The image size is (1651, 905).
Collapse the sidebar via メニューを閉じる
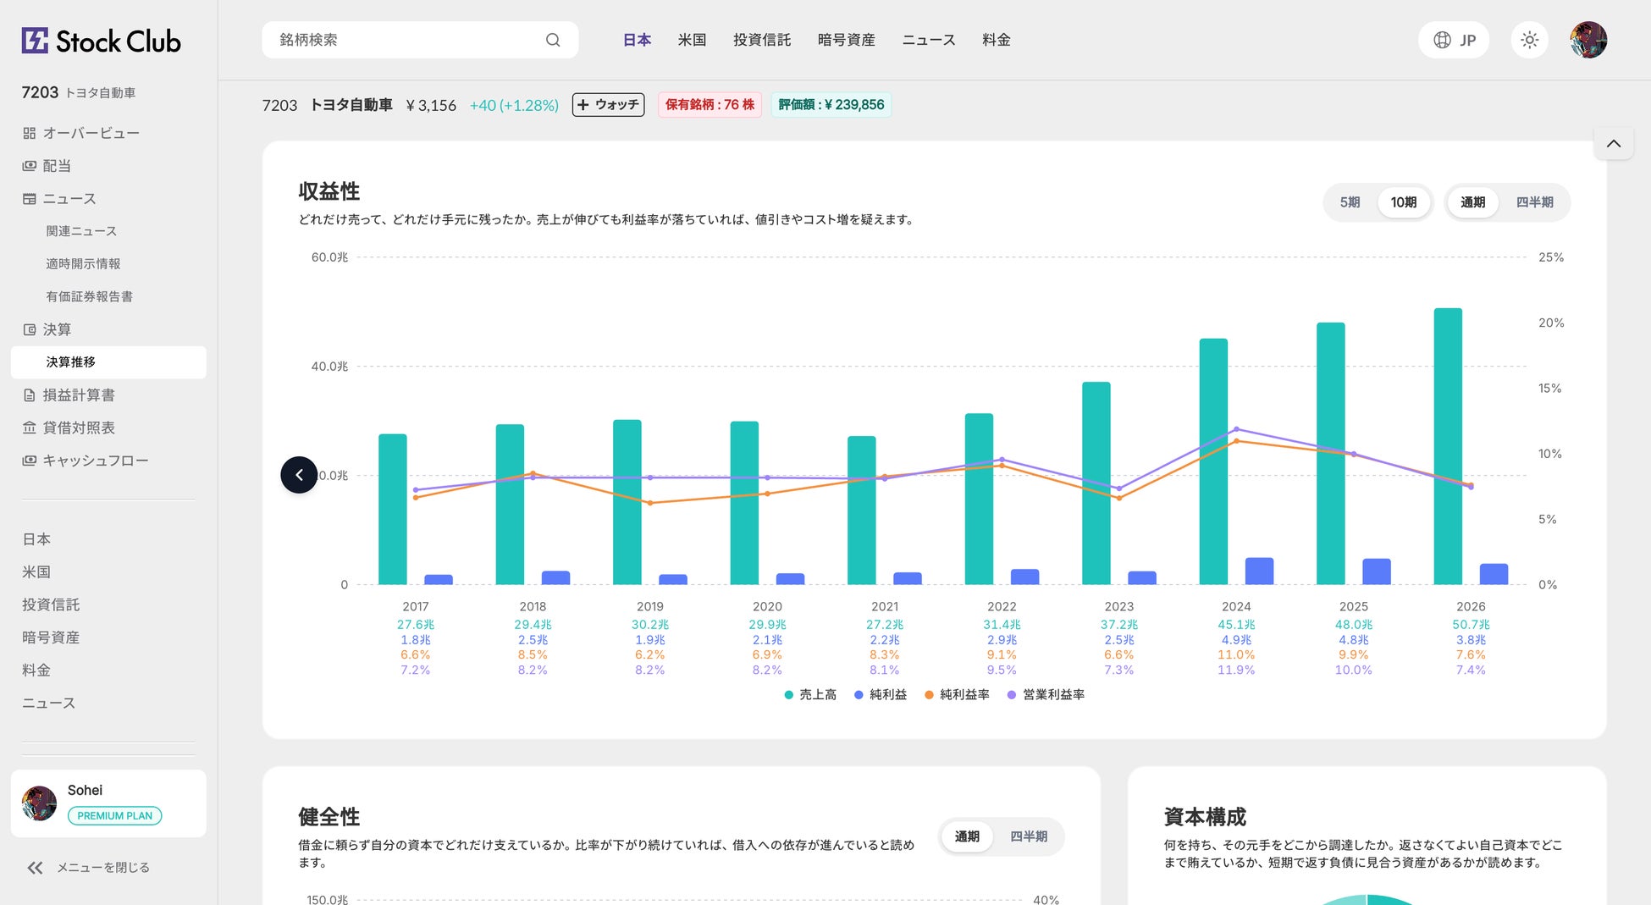pos(89,867)
